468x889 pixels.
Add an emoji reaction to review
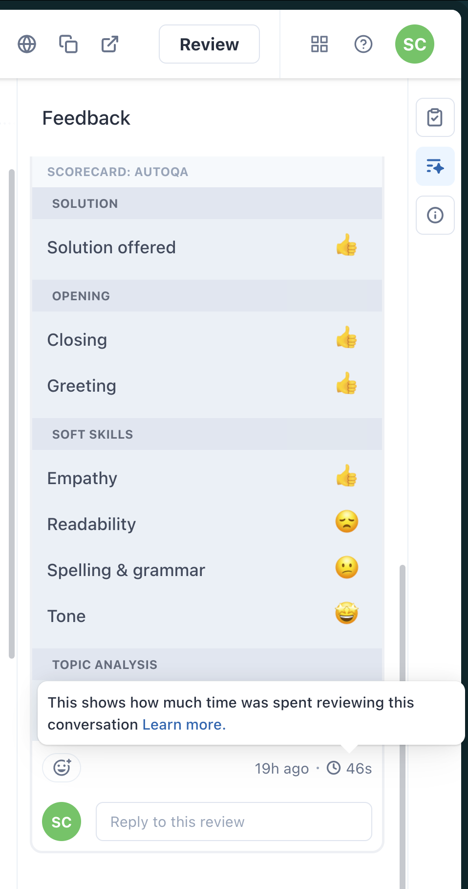point(62,768)
